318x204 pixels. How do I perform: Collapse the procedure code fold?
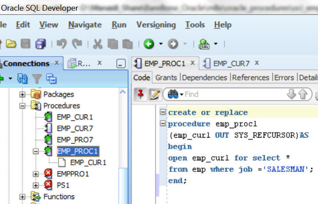(163, 123)
